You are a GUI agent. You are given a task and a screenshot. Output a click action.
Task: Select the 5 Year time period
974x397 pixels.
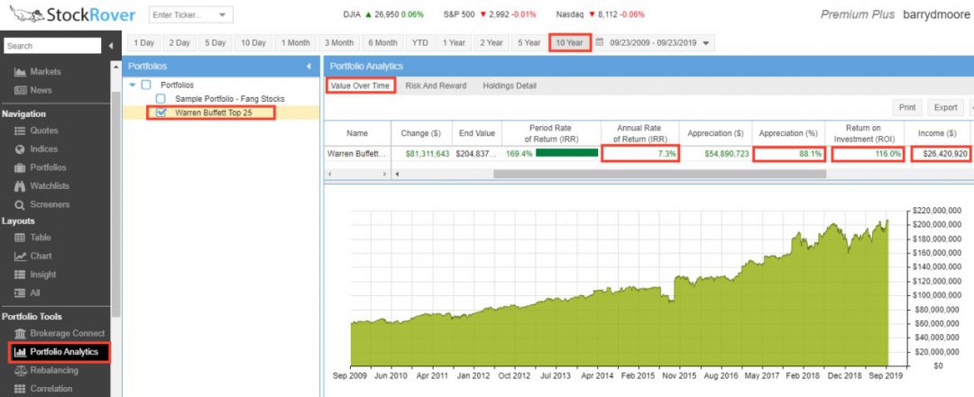(x=528, y=43)
